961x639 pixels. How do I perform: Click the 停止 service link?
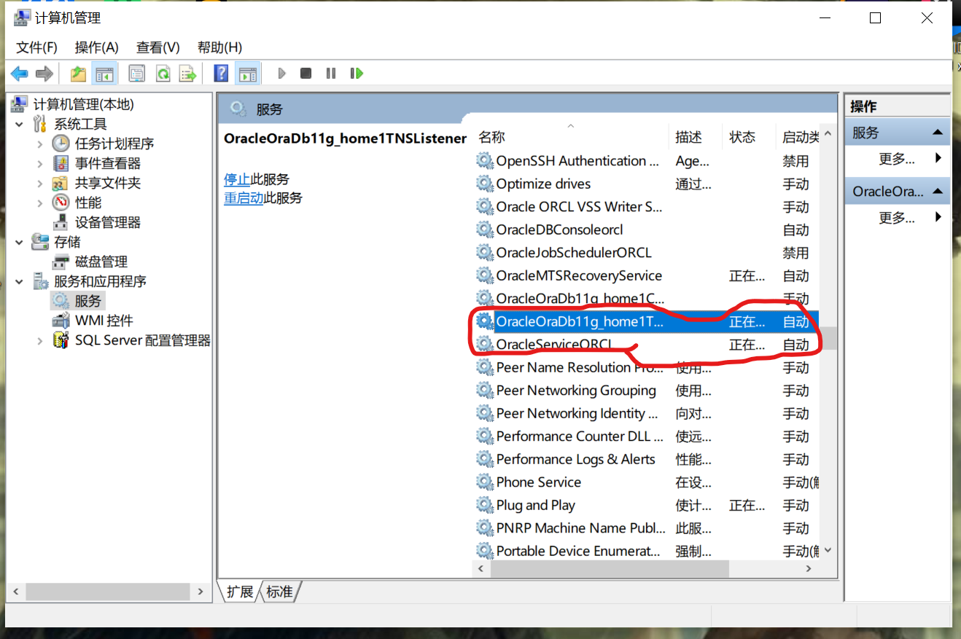(237, 179)
